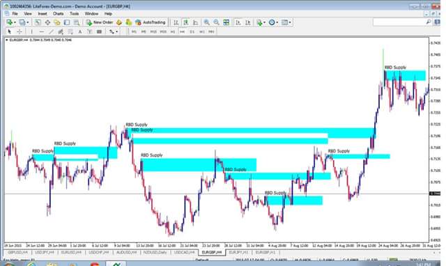Toggle the AutoTrading button

(x=151, y=22)
